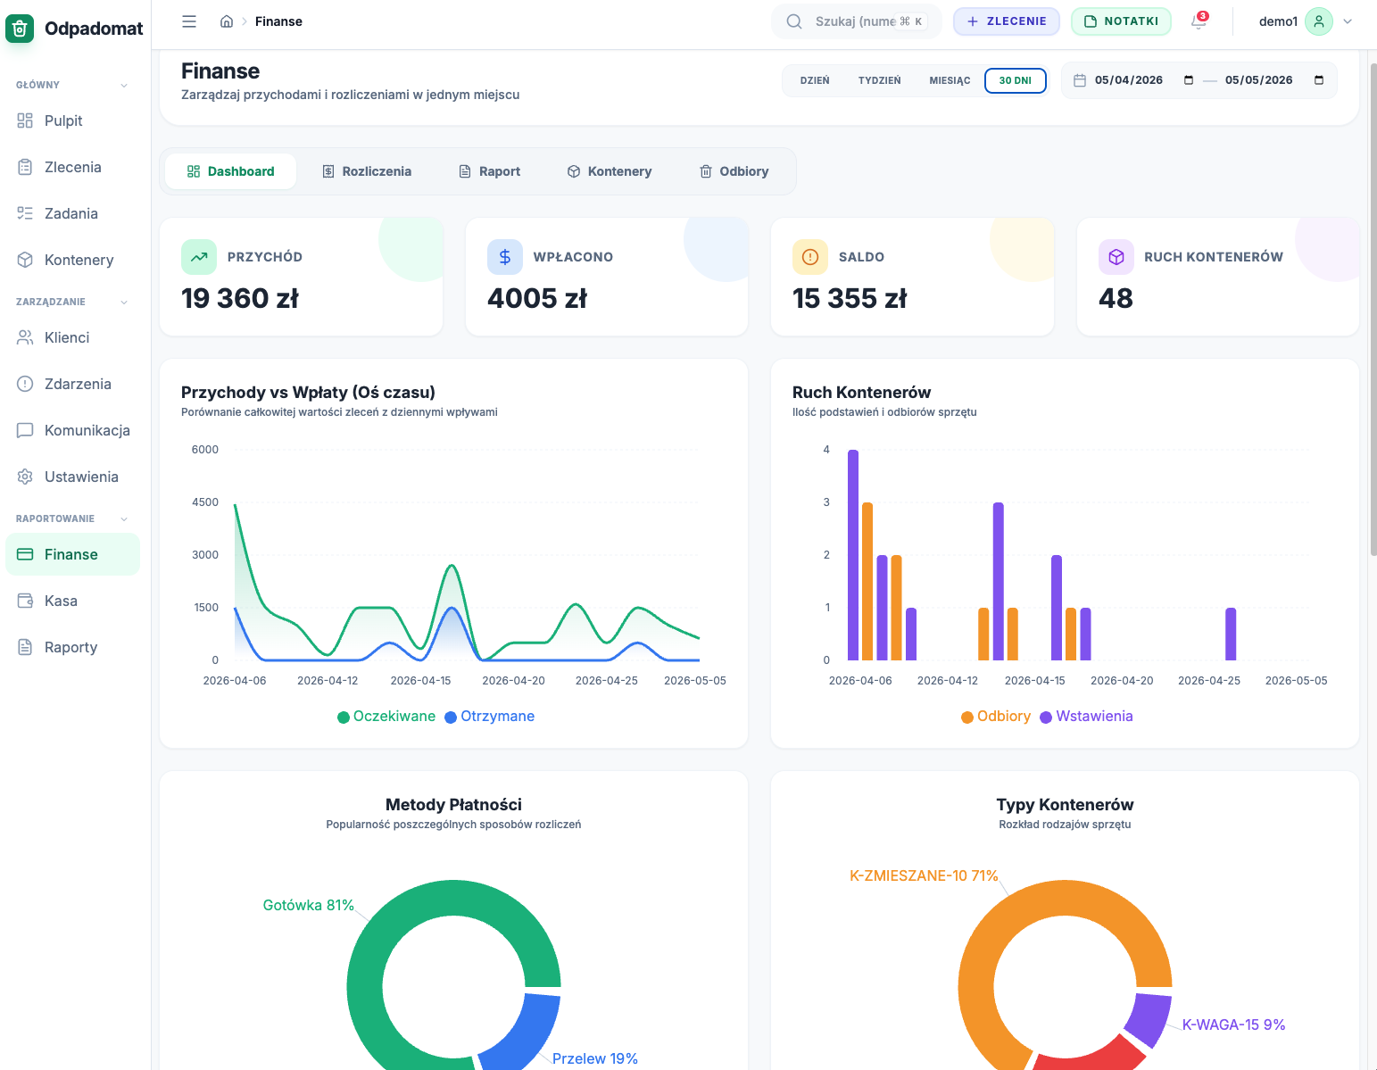Click the demo1 user avatar icon
The width and height of the screenshot is (1377, 1070).
1319,21
